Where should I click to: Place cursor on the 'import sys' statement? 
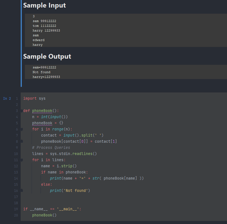click(34, 99)
